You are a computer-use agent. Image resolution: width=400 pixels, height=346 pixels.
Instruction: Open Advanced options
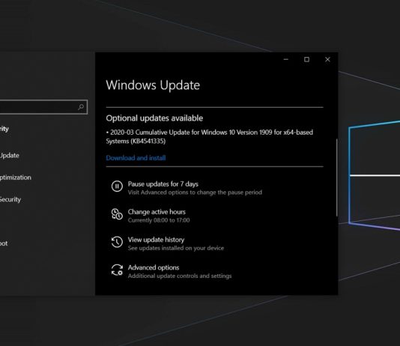pyautogui.click(x=154, y=267)
